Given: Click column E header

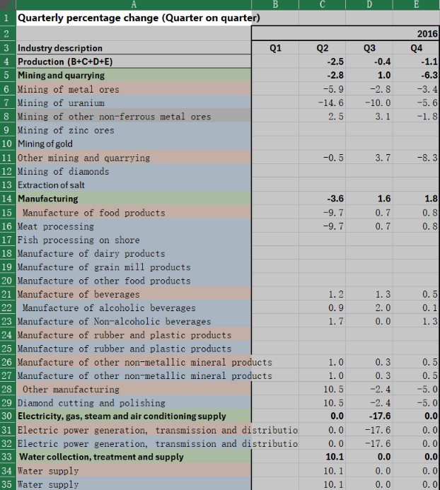Looking at the screenshot, I should 417,4.
